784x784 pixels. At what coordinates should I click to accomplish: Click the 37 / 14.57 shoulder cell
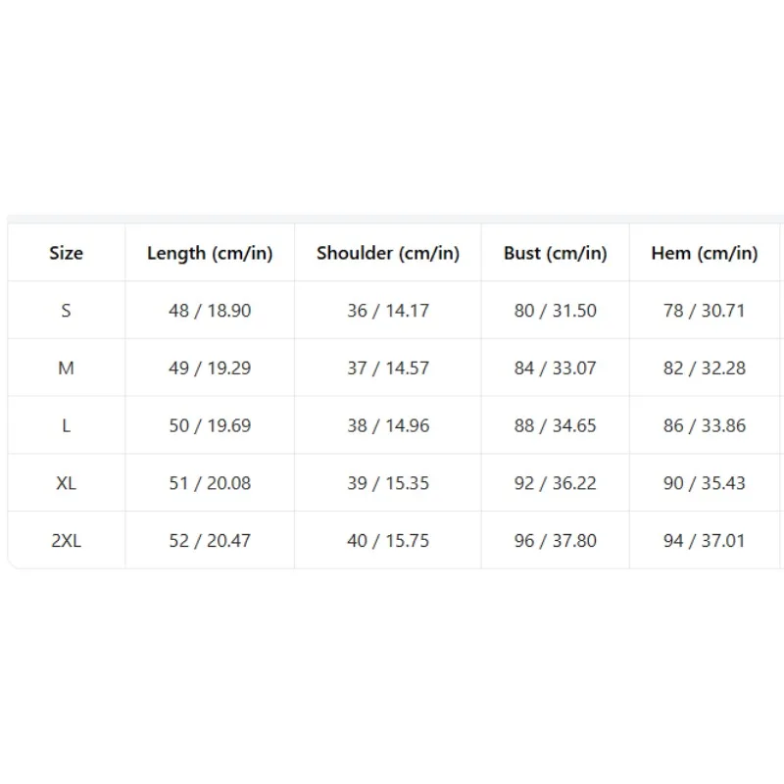(x=388, y=368)
